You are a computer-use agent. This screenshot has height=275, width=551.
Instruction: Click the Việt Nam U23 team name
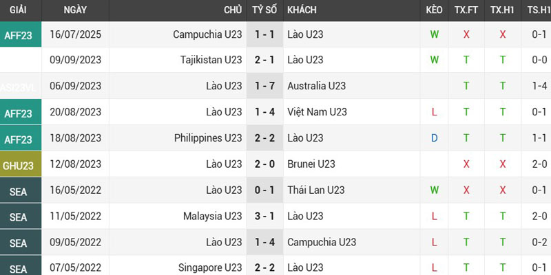coord(317,112)
